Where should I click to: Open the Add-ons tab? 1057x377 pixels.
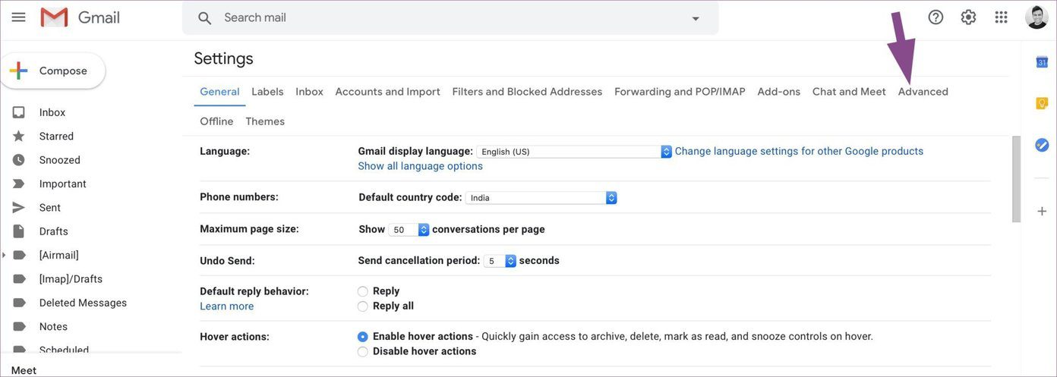(779, 92)
